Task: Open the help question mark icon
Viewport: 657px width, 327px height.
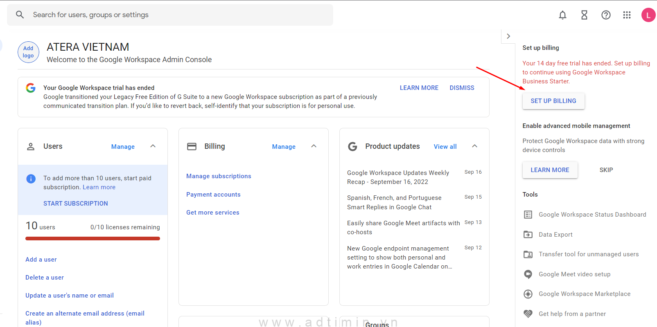Action: click(x=606, y=15)
